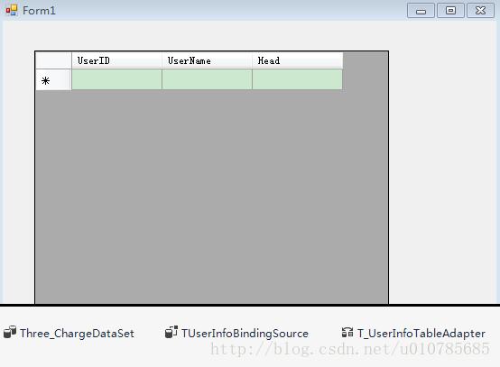Close the Form1 window
Viewport: 500px width, 367px height.
[480, 11]
